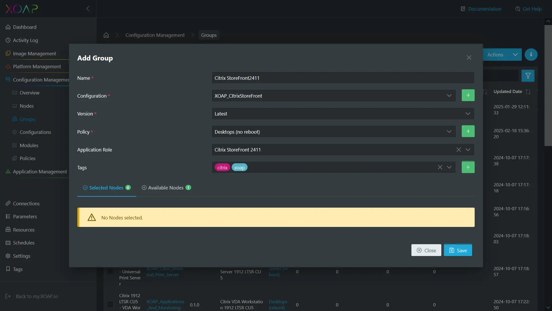This screenshot has width=552, height=311.
Task: Click the green plus button beside Policy
Action: [x=468, y=131]
